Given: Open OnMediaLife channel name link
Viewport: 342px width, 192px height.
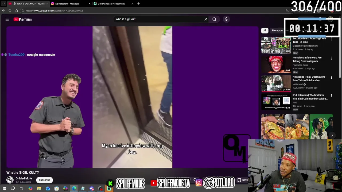Looking at the screenshot, I should tap(24, 178).
